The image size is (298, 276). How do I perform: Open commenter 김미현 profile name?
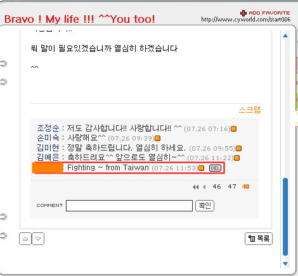point(48,147)
